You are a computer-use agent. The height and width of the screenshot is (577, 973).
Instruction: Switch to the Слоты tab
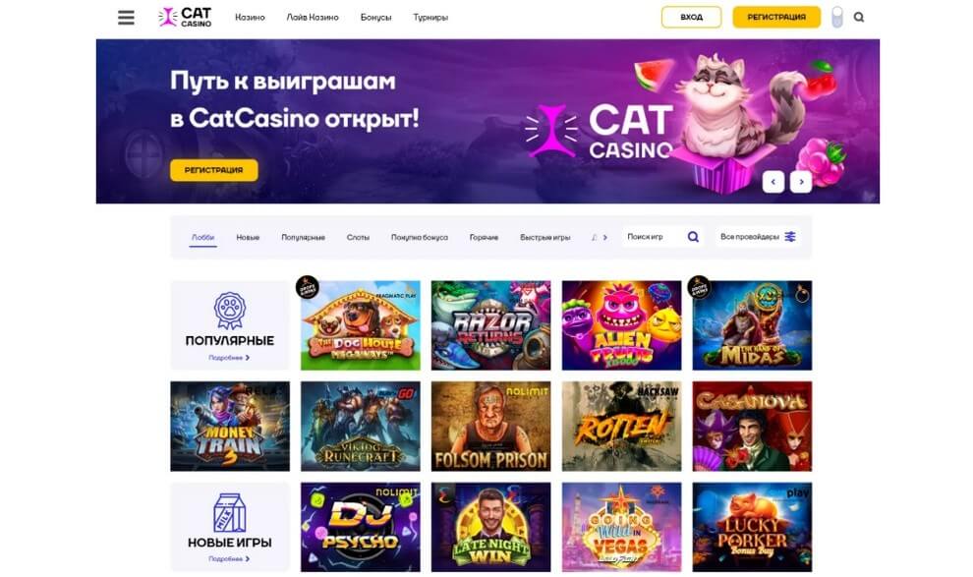coord(358,237)
